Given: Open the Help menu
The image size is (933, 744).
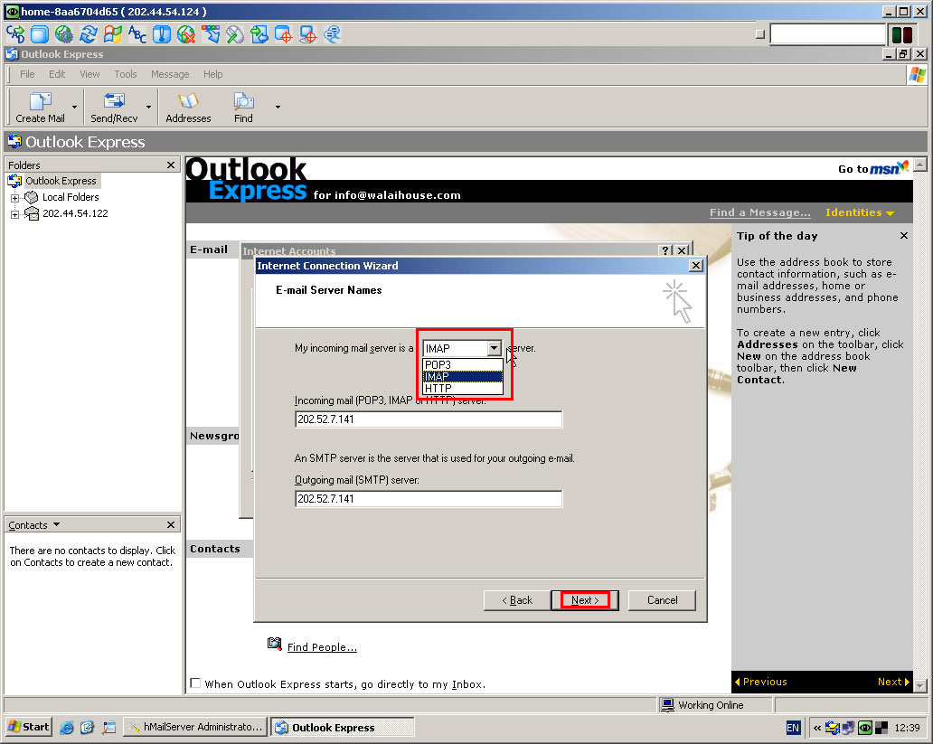Looking at the screenshot, I should point(213,74).
